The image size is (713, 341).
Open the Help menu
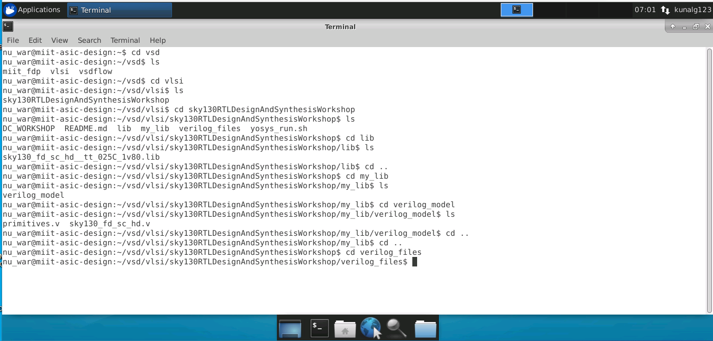point(157,40)
